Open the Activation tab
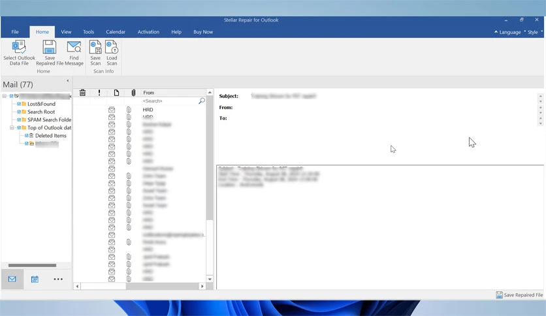 148,32
